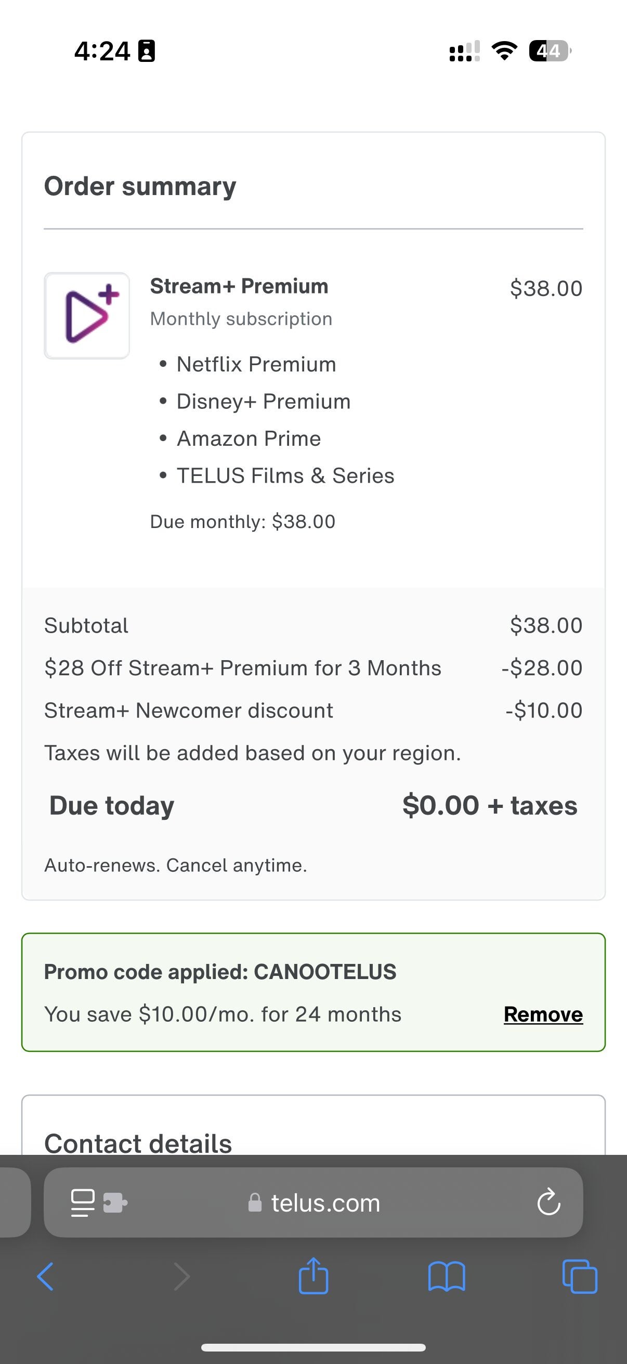Tap the Contact details heading
Viewport: 627px width, 1364px height.
point(138,1143)
